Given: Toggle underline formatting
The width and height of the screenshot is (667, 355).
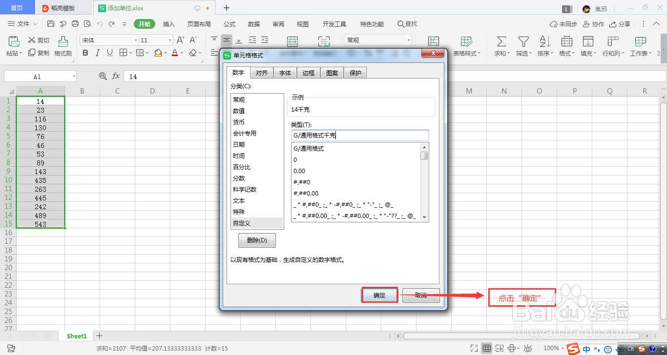Looking at the screenshot, I should pyautogui.click(x=109, y=53).
